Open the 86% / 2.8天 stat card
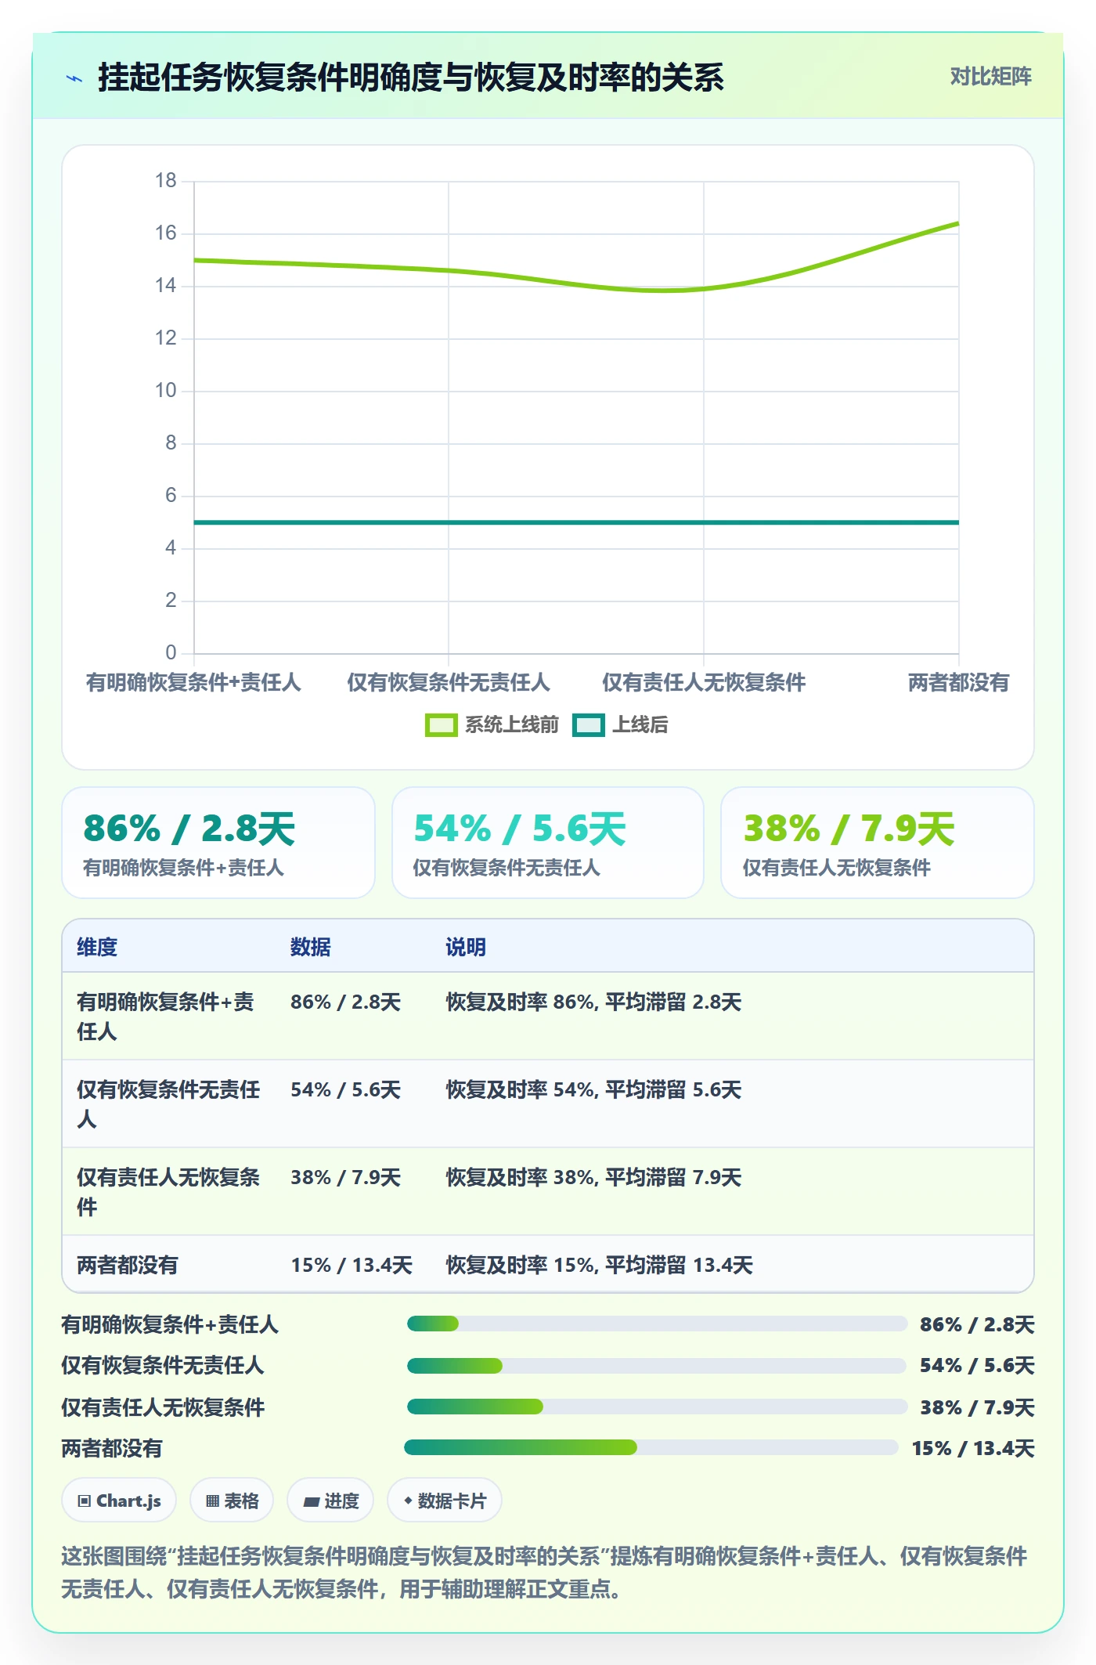 [x=218, y=843]
